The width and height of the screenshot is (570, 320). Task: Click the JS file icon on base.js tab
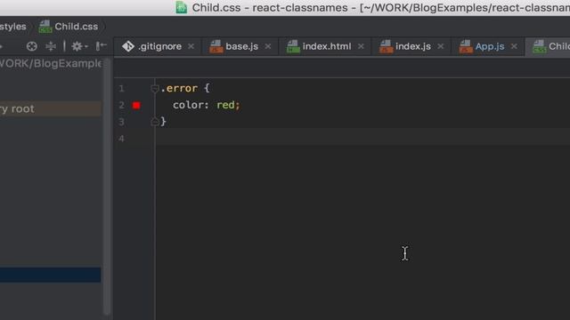[216, 46]
